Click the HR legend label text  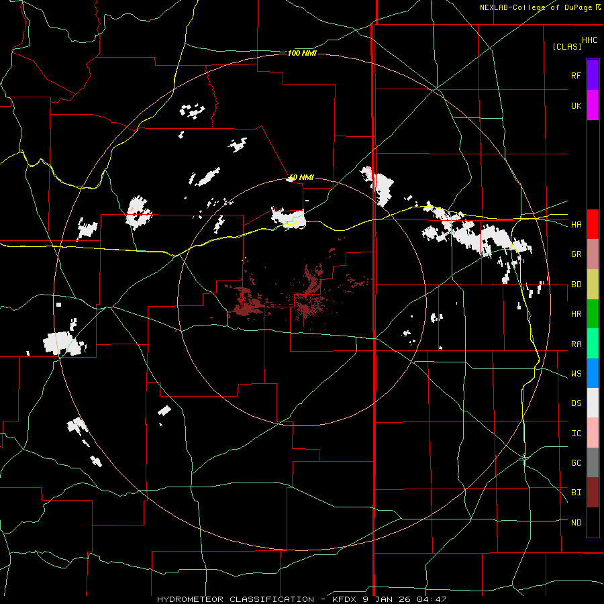coord(576,314)
